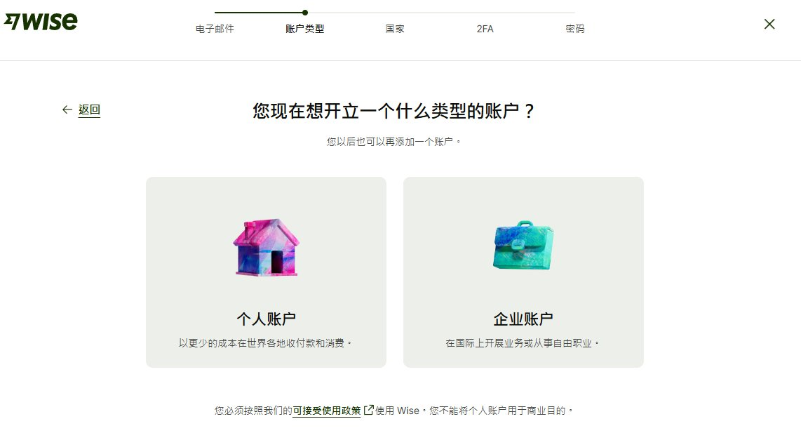Image resolution: width=801 pixels, height=433 pixels.
Task: Go back via the 返回 link
Action: point(89,110)
